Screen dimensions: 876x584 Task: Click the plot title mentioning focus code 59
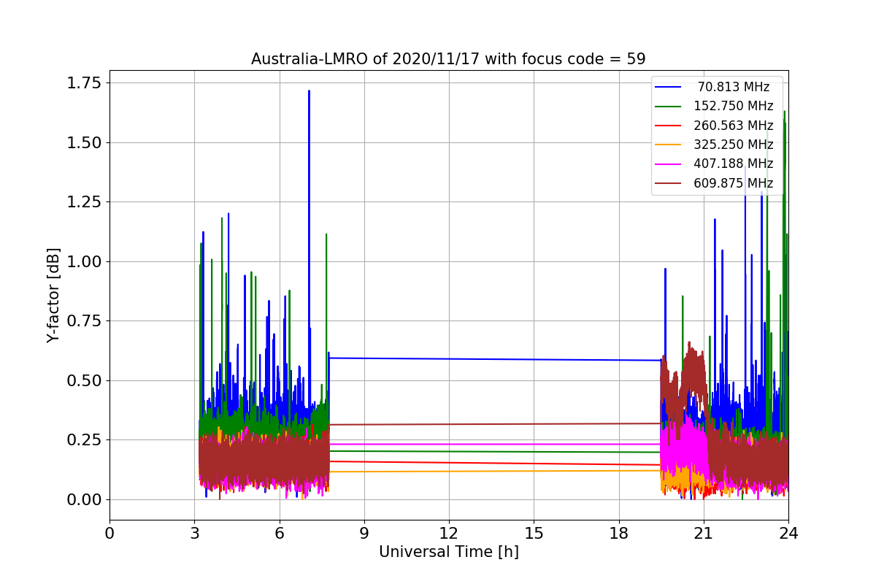[448, 59]
